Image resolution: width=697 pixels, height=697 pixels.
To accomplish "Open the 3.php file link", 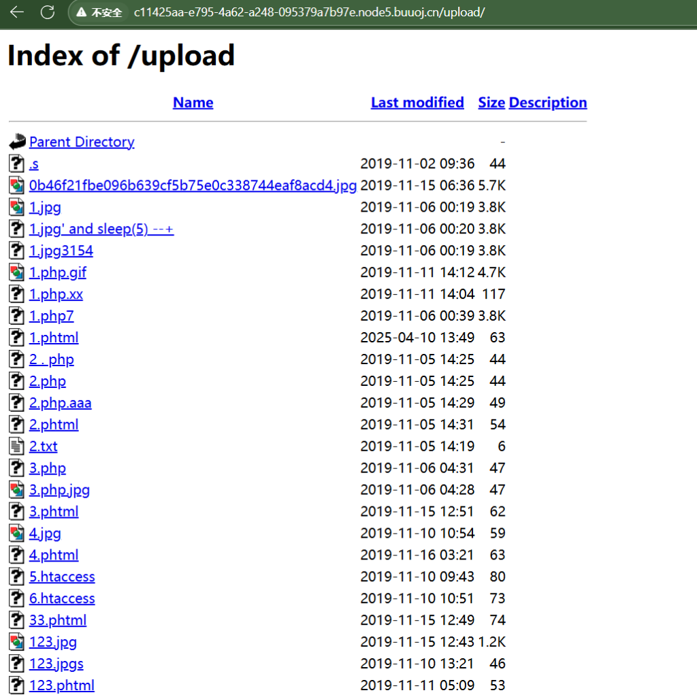I will pyautogui.click(x=48, y=469).
